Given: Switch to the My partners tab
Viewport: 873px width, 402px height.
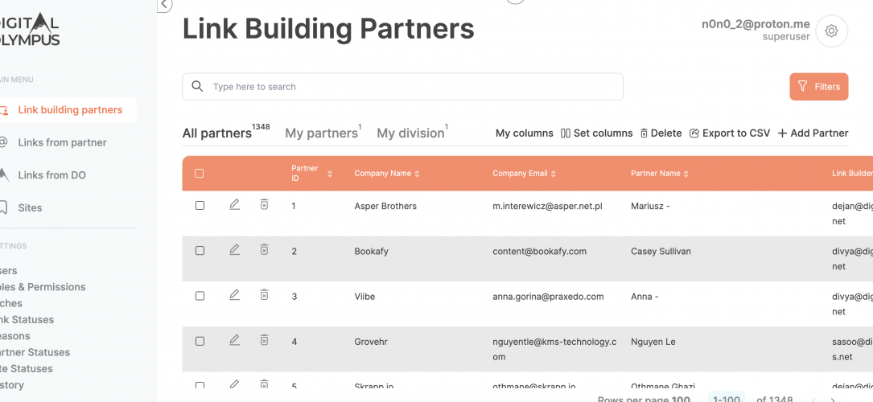Looking at the screenshot, I should (321, 133).
